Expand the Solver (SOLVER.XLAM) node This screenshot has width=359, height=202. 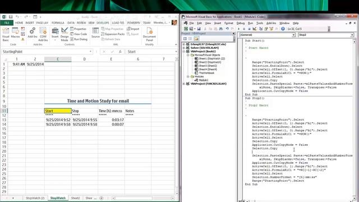(184, 48)
